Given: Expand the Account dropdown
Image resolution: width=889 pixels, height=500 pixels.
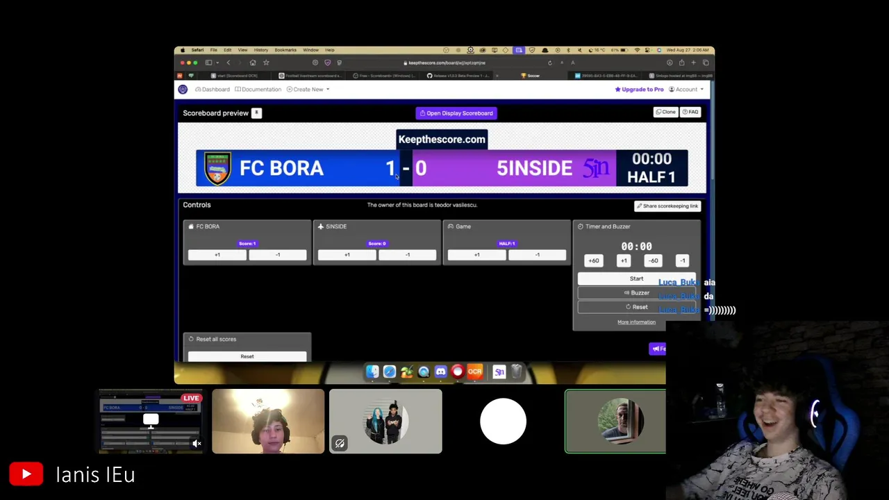Looking at the screenshot, I should tap(686, 89).
